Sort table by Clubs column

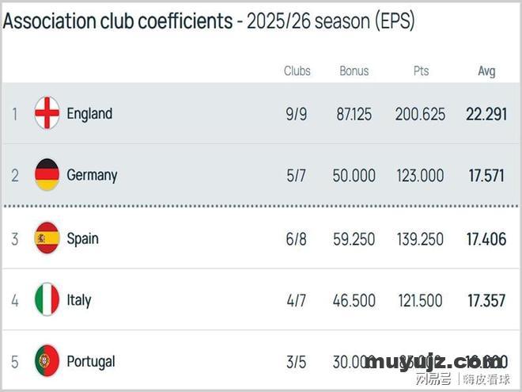[297, 70]
